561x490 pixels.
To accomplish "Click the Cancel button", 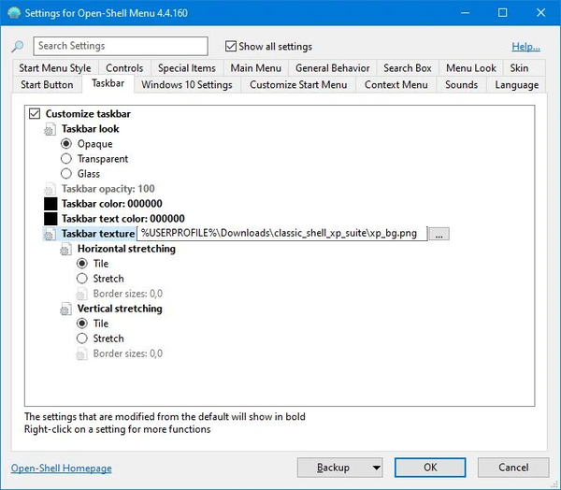I will tap(513, 468).
